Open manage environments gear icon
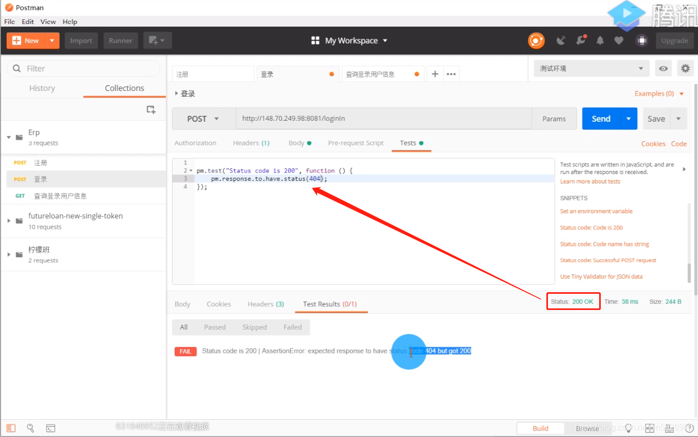The image size is (698, 437). 685,68
